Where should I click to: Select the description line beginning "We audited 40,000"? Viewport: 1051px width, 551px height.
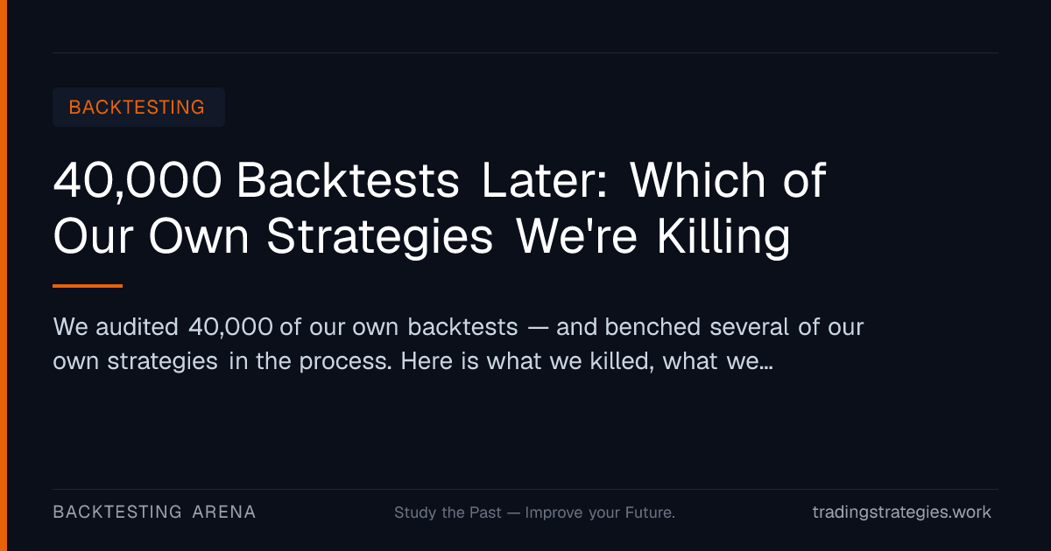point(459,327)
